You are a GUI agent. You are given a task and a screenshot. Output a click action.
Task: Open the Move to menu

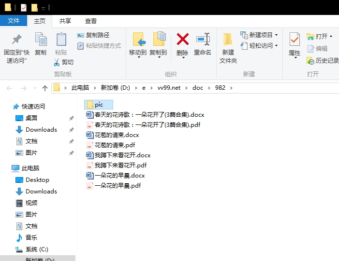coord(138,45)
